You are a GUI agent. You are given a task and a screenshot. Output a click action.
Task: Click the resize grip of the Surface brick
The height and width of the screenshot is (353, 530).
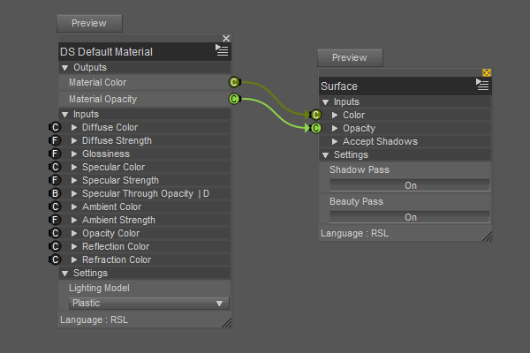coord(487,235)
